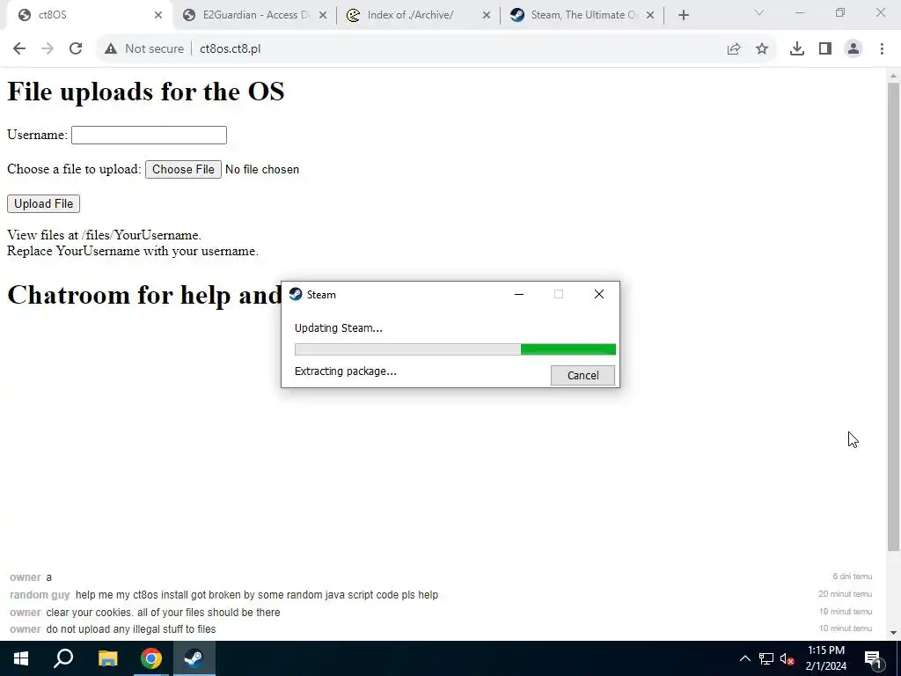Click the Upload File button
This screenshot has width=901, height=676.
tap(44, 203)
